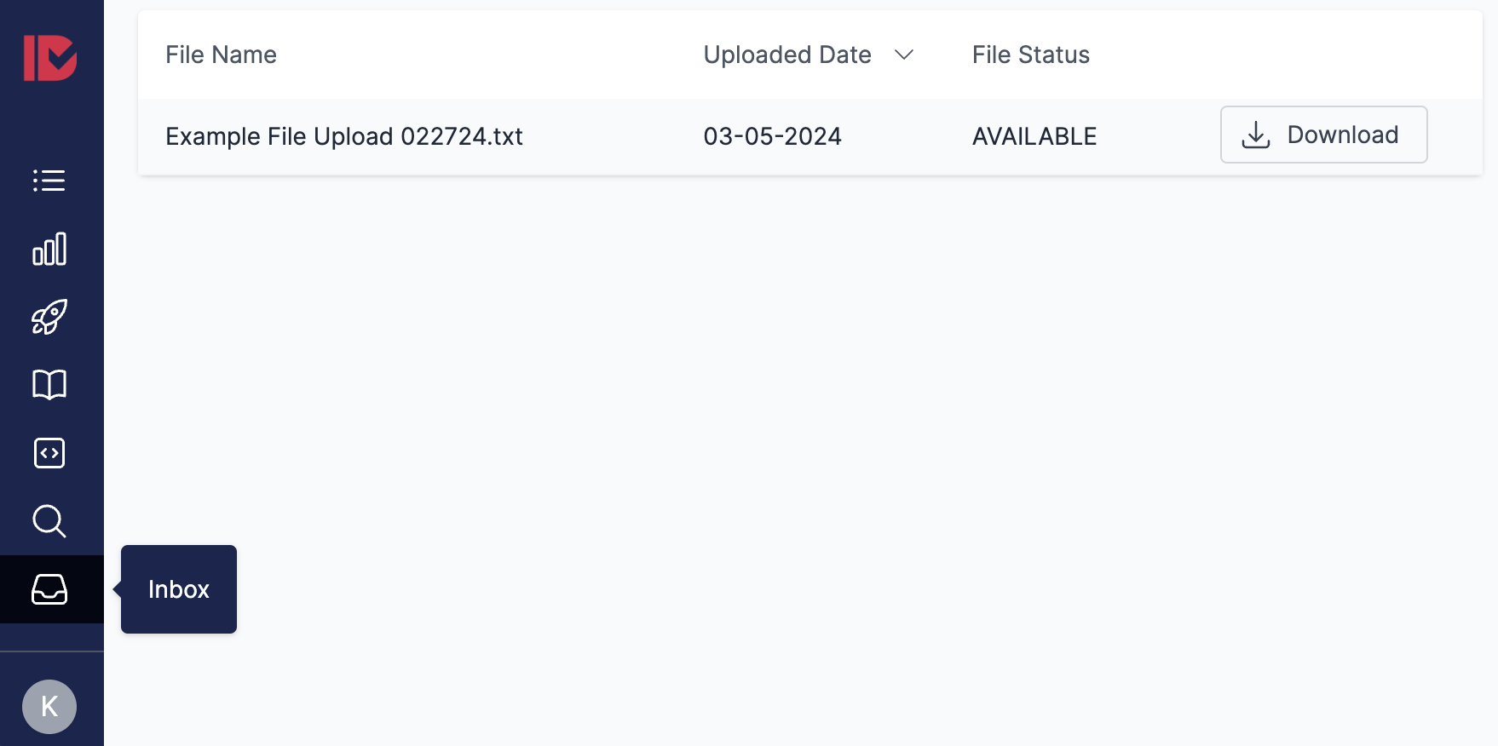Select the AVAILABLE status label
The height and width of the screenshot is (746, 1498).
[x=1034, y=136]
